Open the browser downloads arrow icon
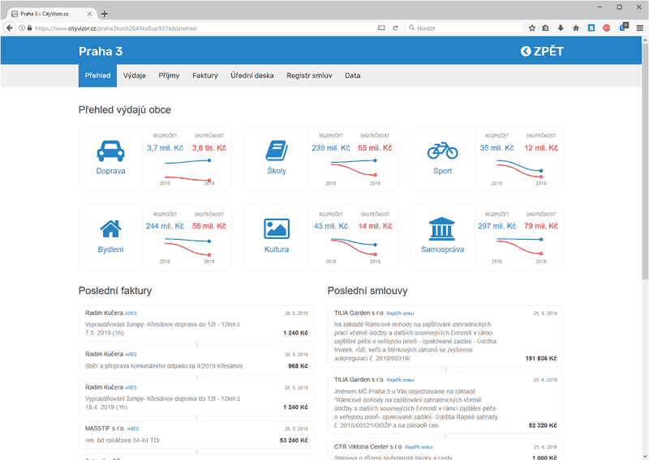Viewport: 649px width, 460px height. click(560, 28)
